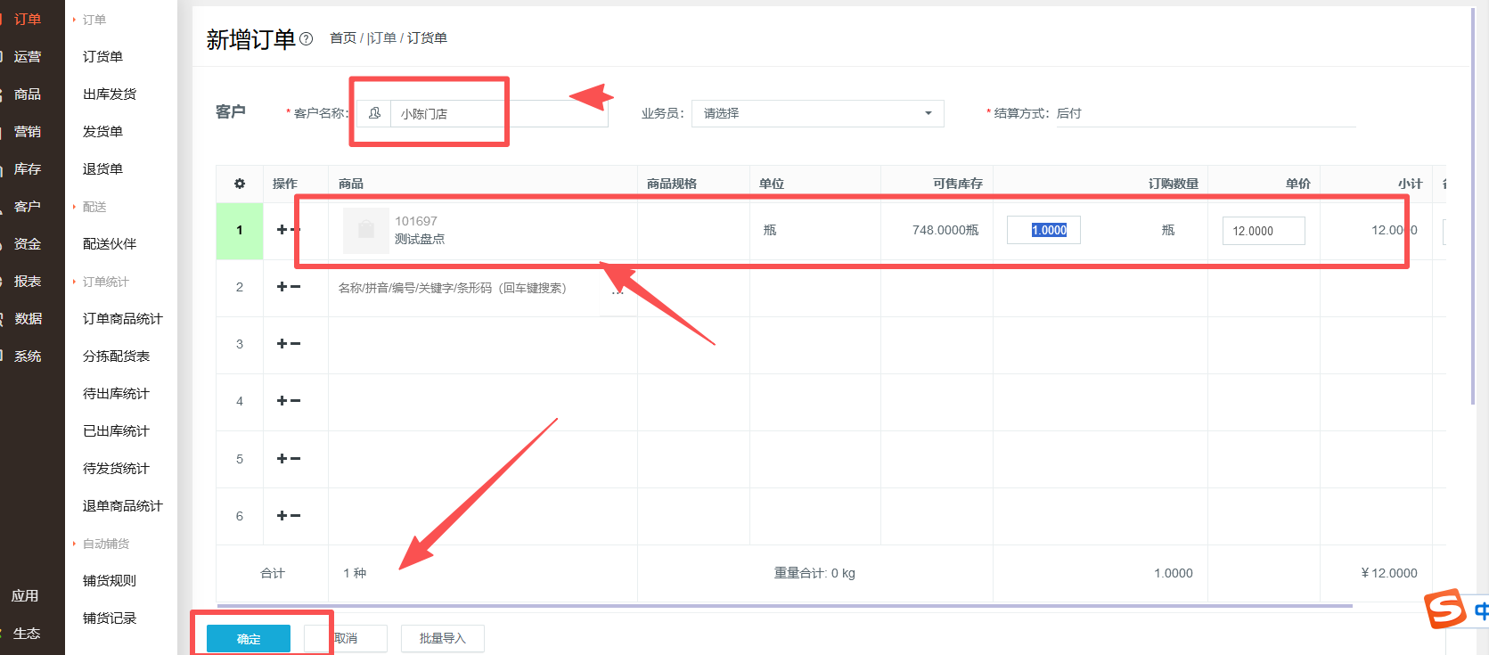Click the minus icon in row 5

click(x=296, y=459)
